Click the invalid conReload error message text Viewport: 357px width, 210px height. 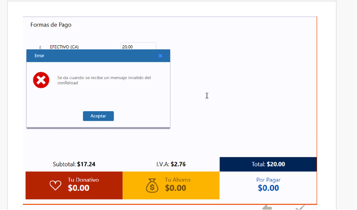point(104,80)
